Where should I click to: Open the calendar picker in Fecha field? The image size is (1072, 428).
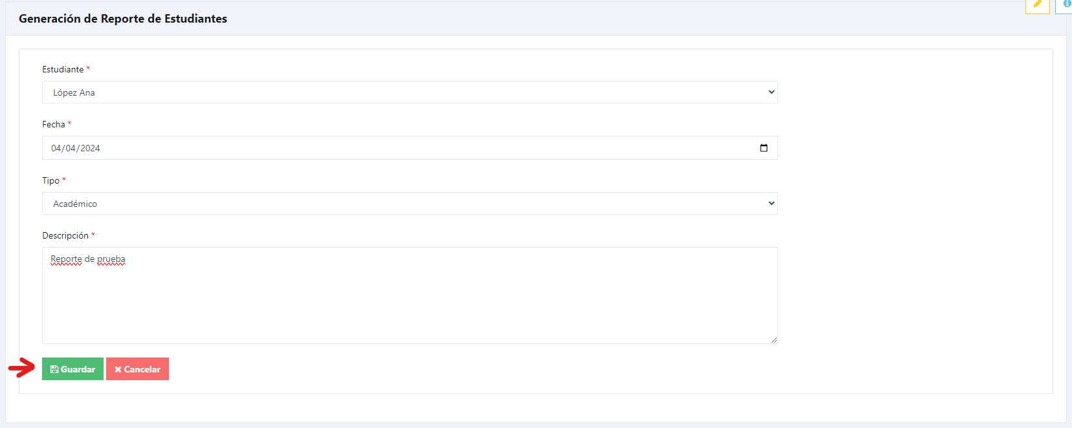tap(764, 148)
